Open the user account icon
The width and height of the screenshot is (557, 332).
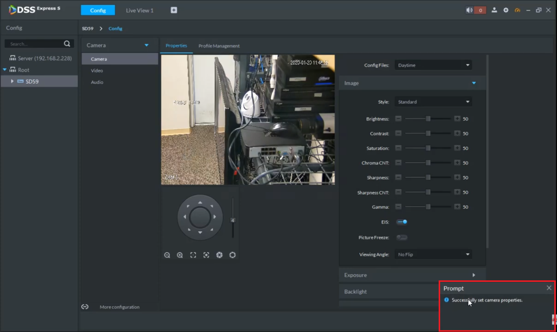494,10
